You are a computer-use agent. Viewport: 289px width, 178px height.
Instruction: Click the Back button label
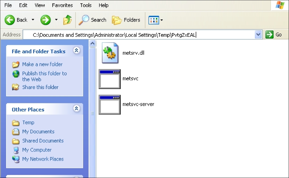pyautogui.click(x=22, y=20)
